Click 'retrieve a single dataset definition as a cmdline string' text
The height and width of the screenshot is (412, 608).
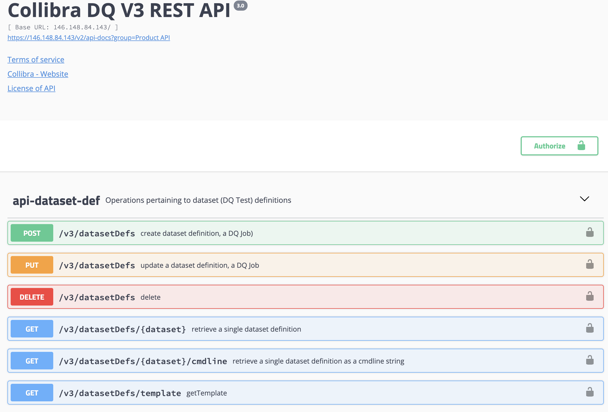(318, 361)
